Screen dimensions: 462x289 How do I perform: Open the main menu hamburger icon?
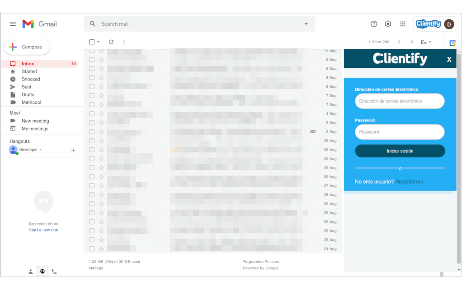13,24
